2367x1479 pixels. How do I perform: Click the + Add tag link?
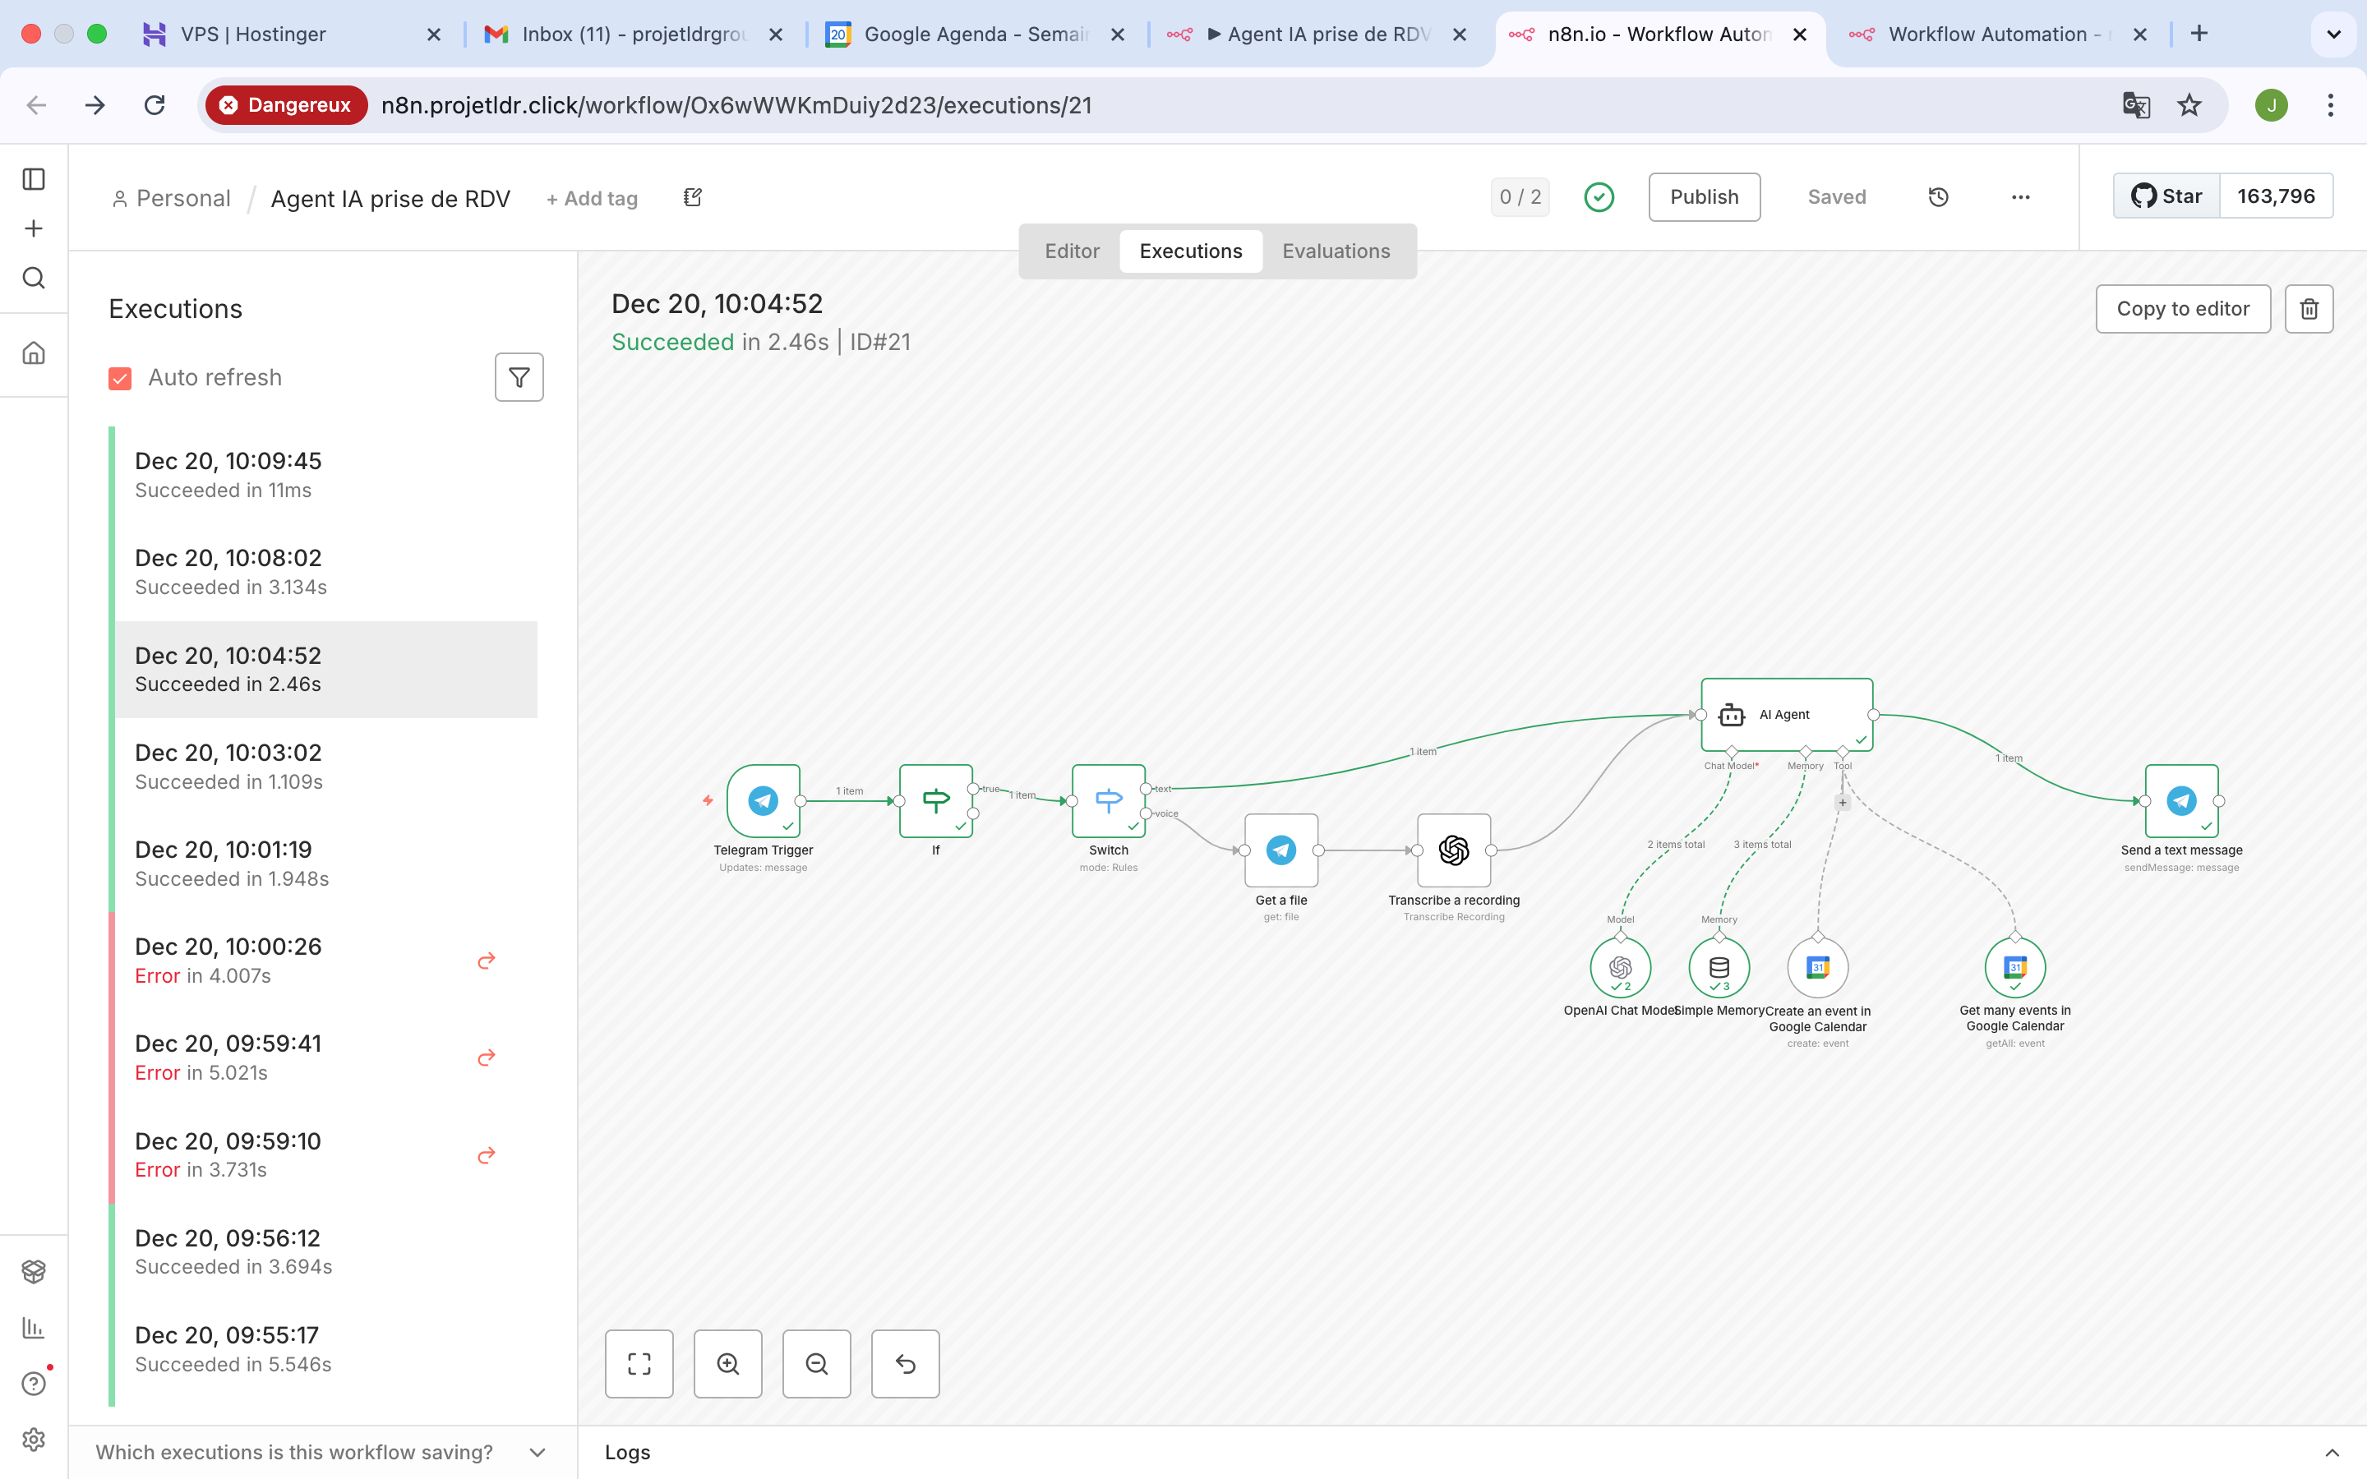pyautogui.click(x=591, y=199)
